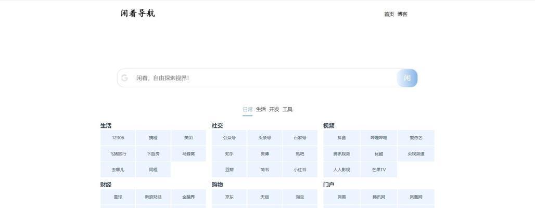Open the 腾讯网 link
The width and height of the screenshot is (535, 208).
coord(379,197)
